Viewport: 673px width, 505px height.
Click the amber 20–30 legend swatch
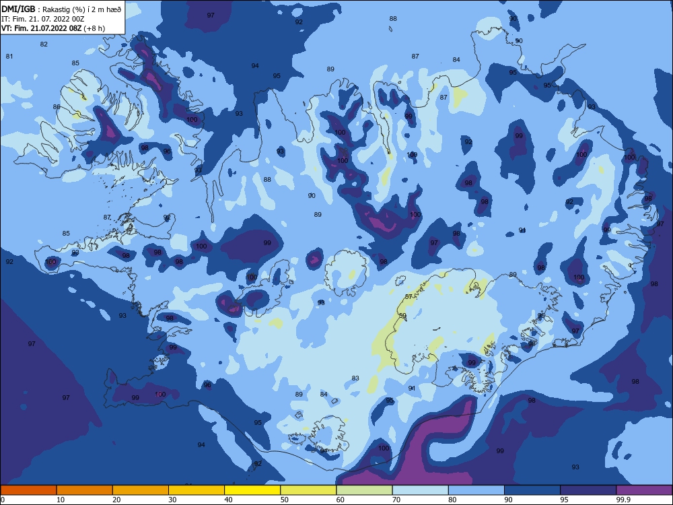141,490
